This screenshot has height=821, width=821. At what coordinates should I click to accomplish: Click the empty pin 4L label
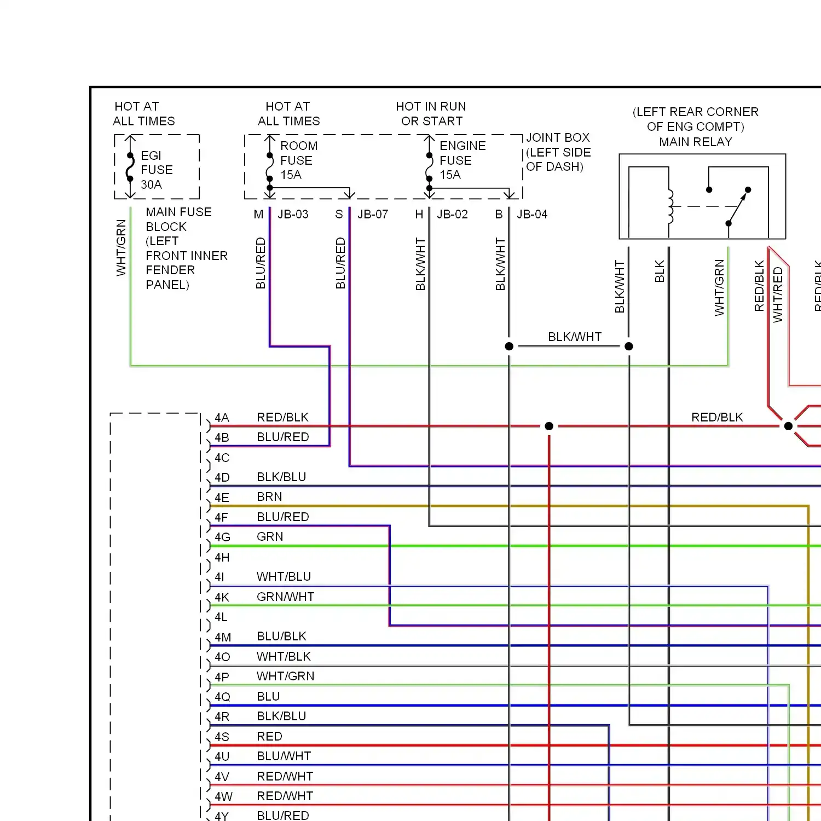click(x=221, y=617)
